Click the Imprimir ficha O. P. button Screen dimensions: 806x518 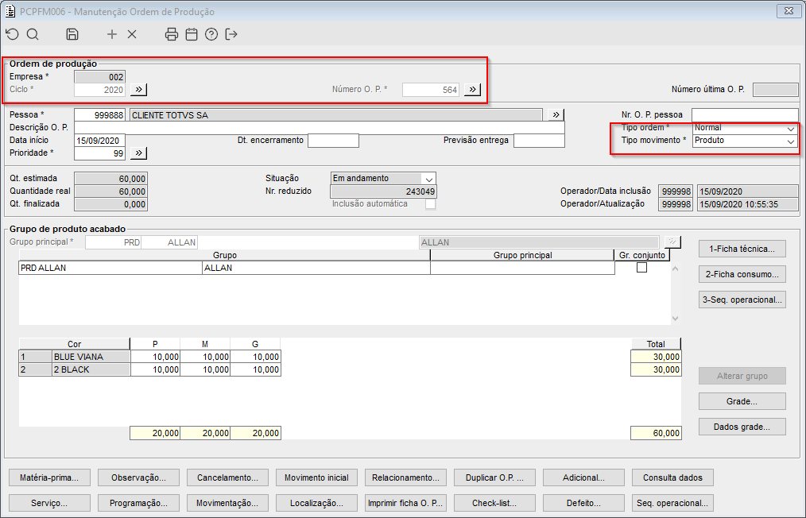point(405,503)
